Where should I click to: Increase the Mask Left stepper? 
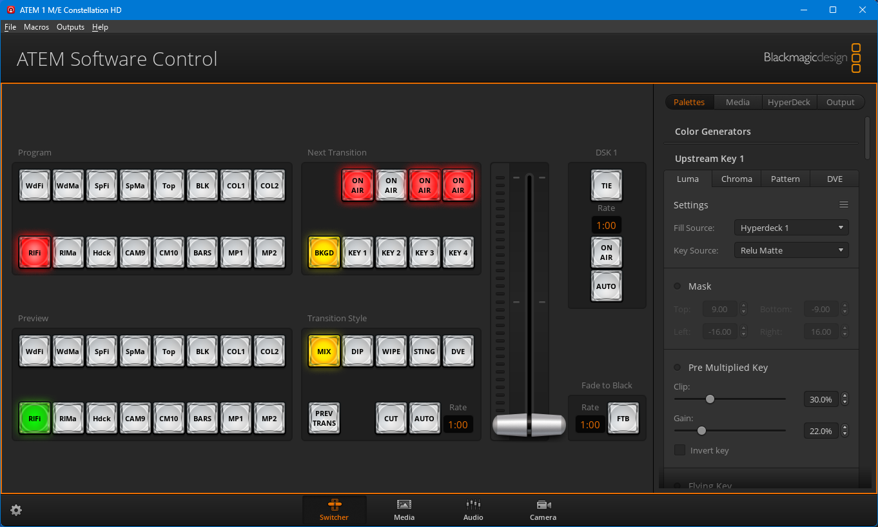(744, 328)
